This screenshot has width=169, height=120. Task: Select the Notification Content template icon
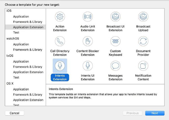pos(143,66)
